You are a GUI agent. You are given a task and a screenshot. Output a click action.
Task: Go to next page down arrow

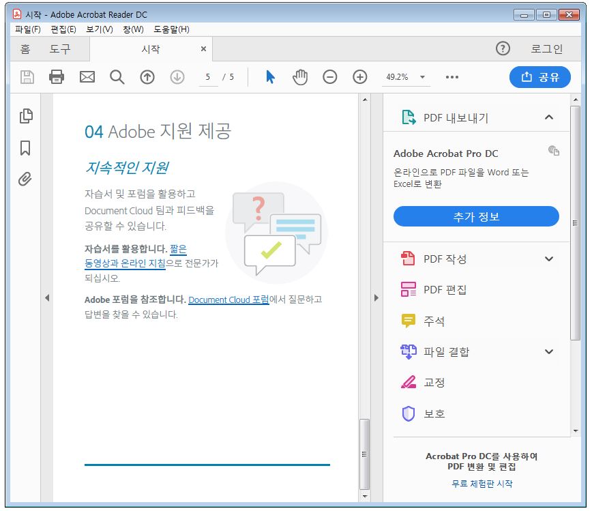pos(177,77)
